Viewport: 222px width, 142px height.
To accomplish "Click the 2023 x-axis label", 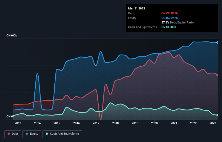I will coord(213,123).
